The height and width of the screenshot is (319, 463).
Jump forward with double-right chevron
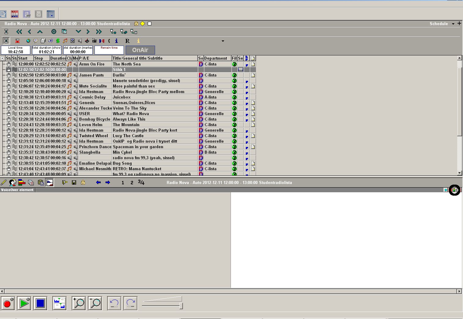pos(98,32)
